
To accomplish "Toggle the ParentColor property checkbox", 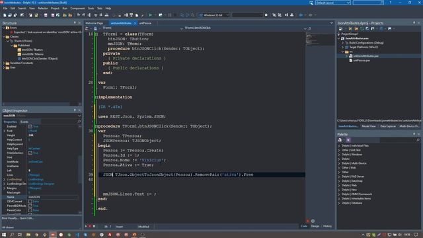I will click(30, 210).
